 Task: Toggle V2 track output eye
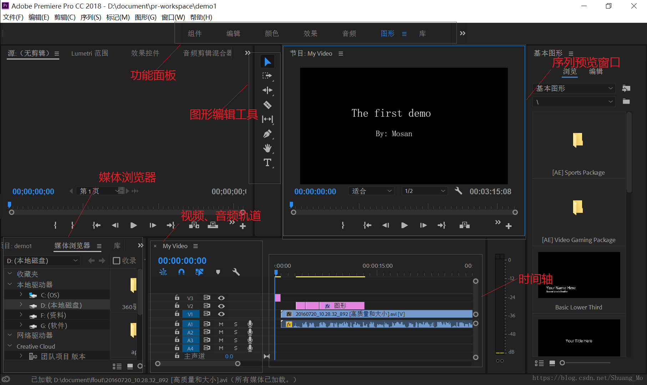[x=221, y=306]
